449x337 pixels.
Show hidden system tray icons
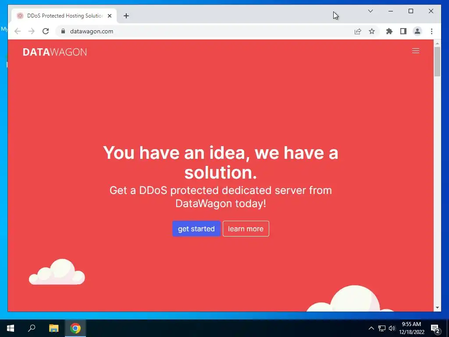(x=371, y=328)
